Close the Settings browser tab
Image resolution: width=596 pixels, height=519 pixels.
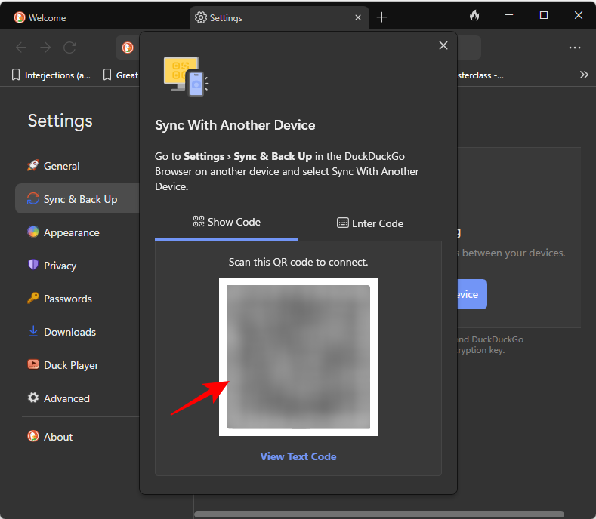tap(358, 17)
